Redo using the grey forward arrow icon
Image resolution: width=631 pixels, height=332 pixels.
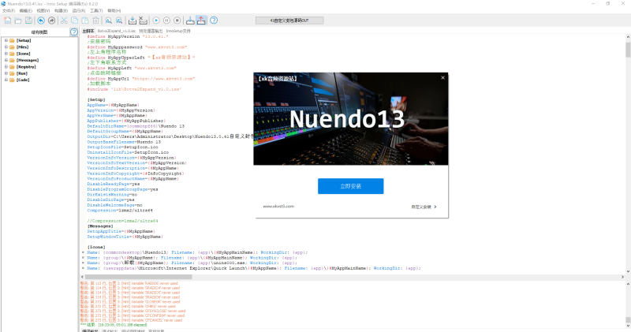pyautogui.click(x=51, y=21)
